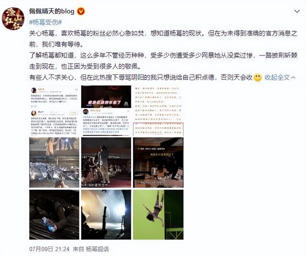The width and height of the screenshot is (306, 256).
Task: Click the post body text paragraph
Action: [x=163, y=55]
